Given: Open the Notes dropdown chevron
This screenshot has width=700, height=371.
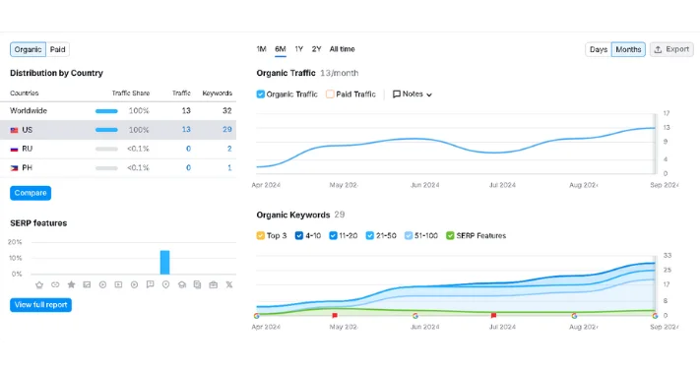Looking at the screenshot, I should click(429, 94).
